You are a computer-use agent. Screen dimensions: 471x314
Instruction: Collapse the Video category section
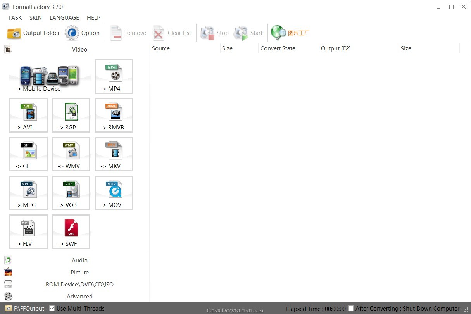75,49
